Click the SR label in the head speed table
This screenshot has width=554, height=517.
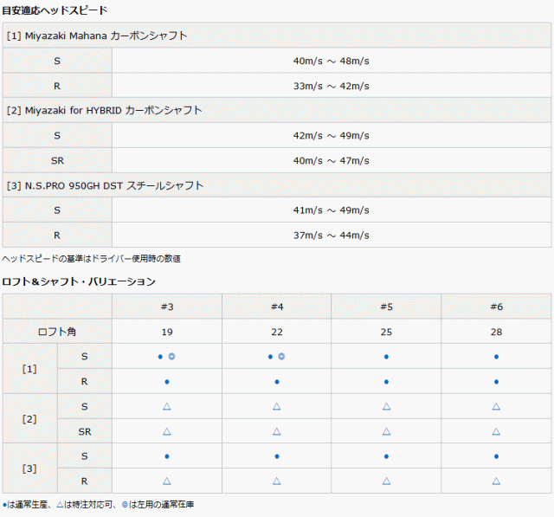57,160
